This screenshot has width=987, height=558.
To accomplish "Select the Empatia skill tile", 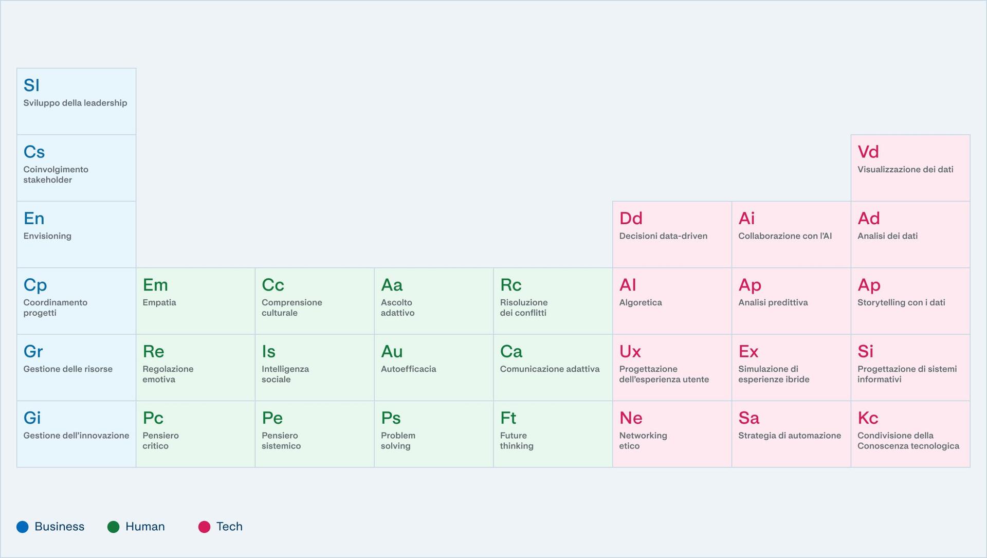I will pyautogui.click(x=195, y=301).
